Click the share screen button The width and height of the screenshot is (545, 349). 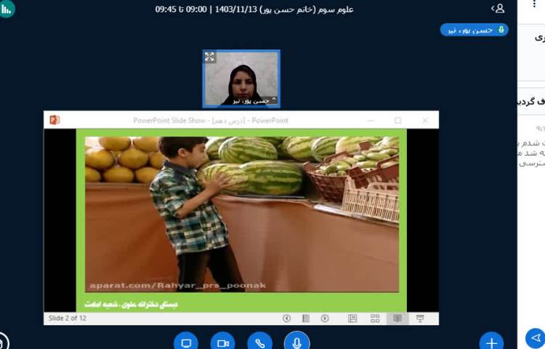point(186,342)
